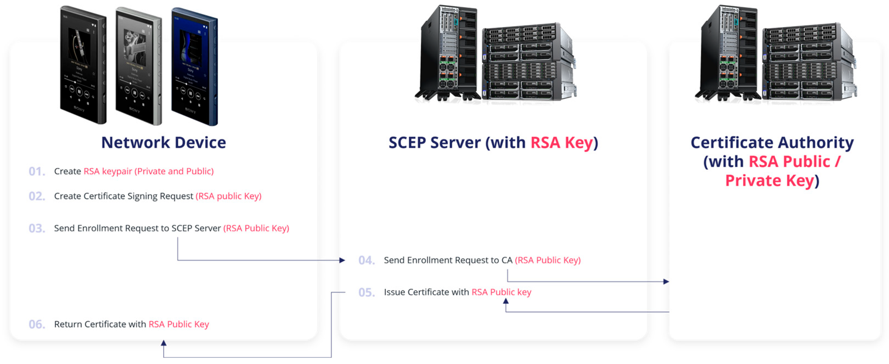Click the upward arrowhead below step 05
The width and height of the screenshot is (889, 364).
click(x=506, y=301)
